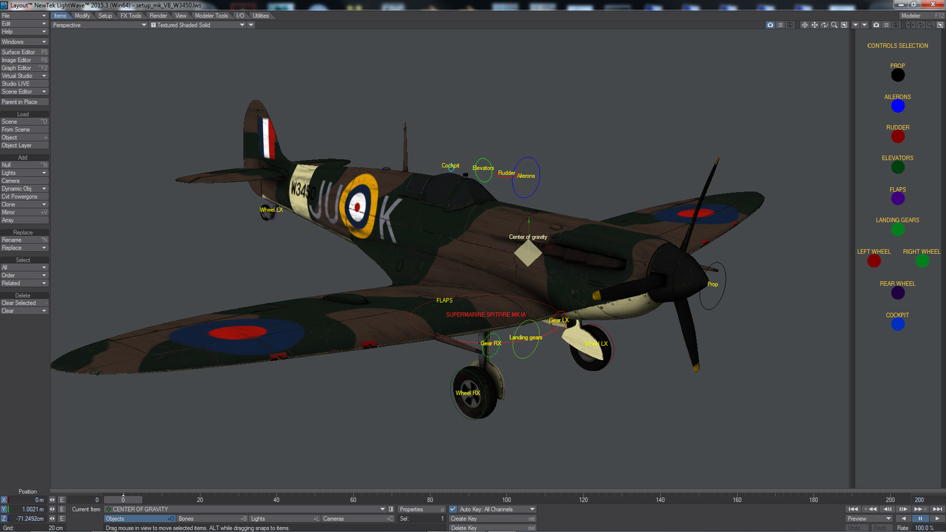946x532 pixels.
Task: Open the Perspective view type dropdown
Action: pyautogui.click(x=99, y=25)
